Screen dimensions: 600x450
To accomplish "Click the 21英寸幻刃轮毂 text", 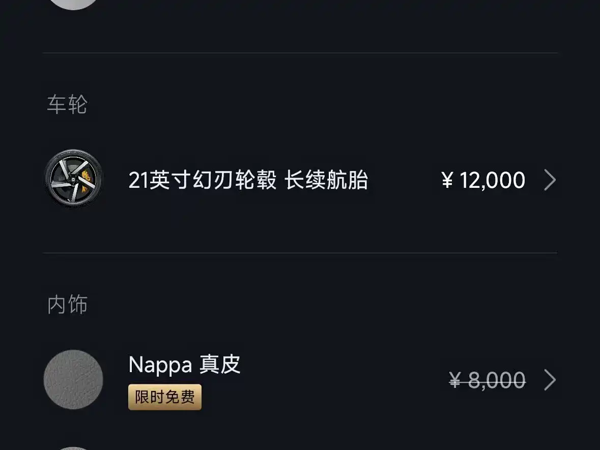I will [203, 180].
